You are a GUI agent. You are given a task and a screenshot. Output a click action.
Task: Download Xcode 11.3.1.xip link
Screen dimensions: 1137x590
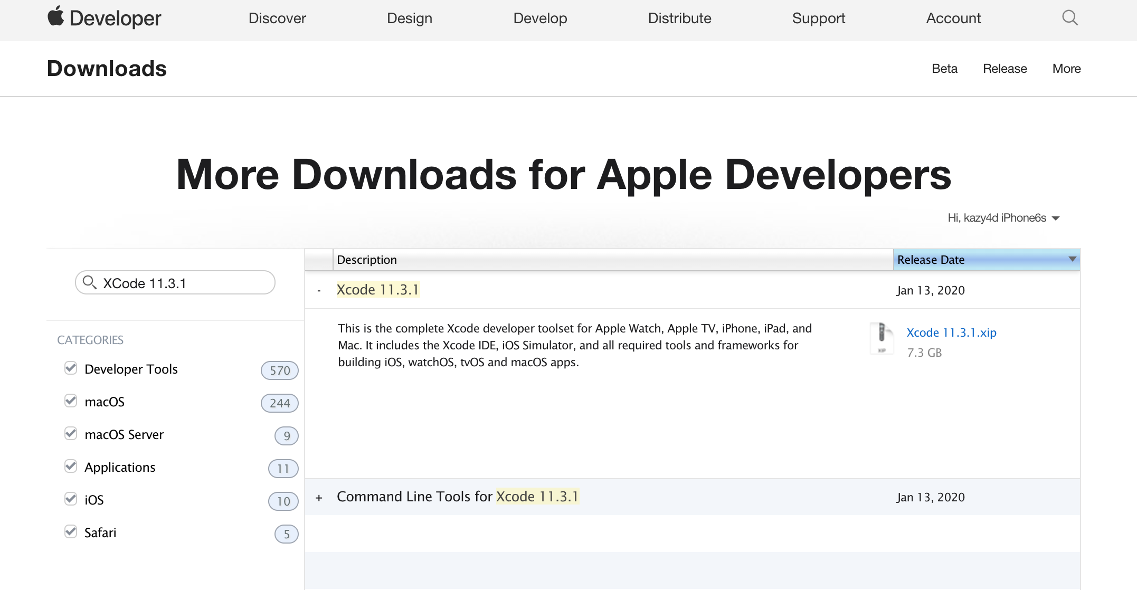[x=951, y=332]
